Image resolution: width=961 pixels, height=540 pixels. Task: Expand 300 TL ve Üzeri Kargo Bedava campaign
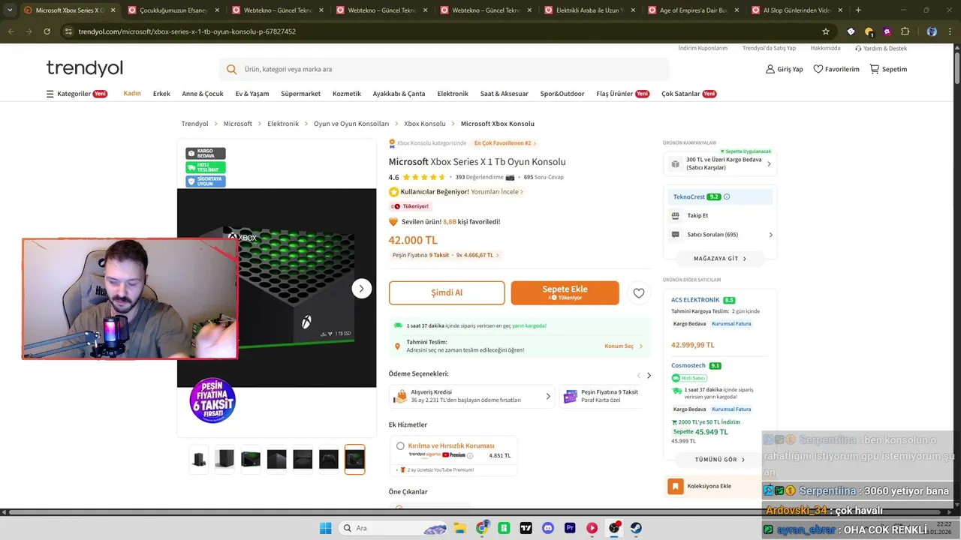coord(720,163)
